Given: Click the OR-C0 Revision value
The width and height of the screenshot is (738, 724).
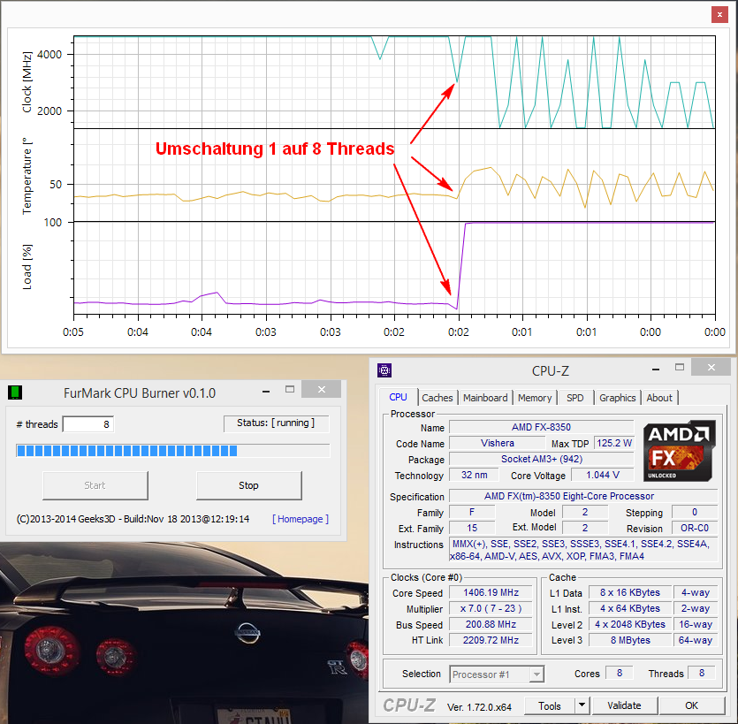Looking at the screenshot, I should 694,528.
